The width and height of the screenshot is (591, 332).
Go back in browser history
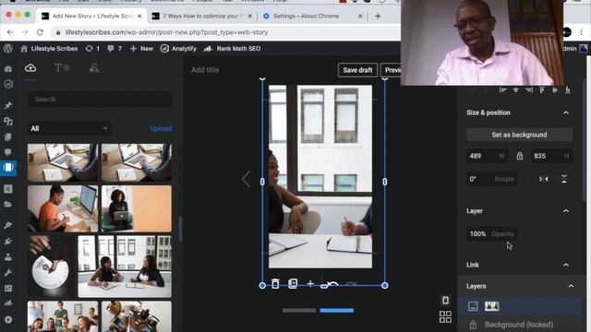(x=10, y=32)
